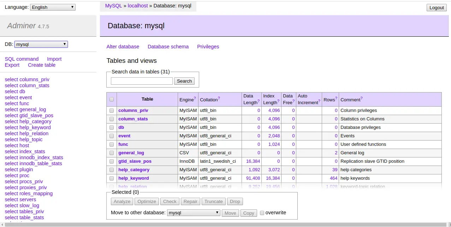Check the columns_priv table checkbox
451x227 pixels.
click(112, 110)
